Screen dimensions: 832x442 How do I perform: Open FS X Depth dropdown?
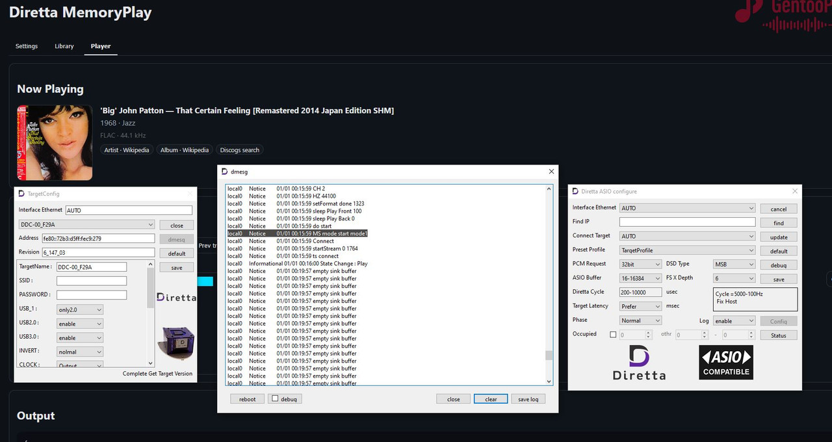pos(734,278)
